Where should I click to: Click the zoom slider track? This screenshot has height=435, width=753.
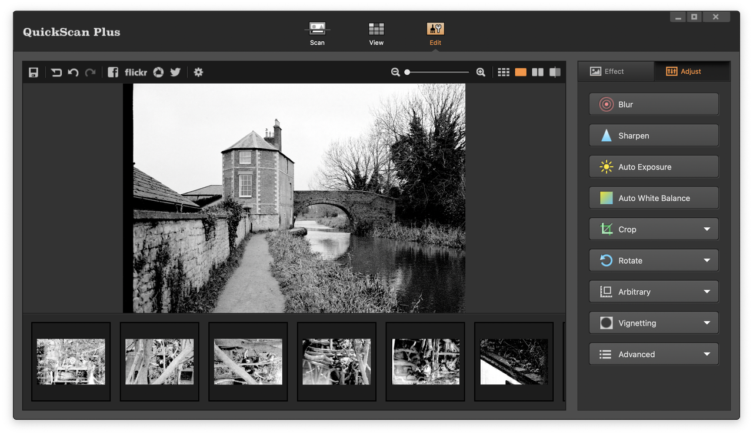tap(438, 72)
